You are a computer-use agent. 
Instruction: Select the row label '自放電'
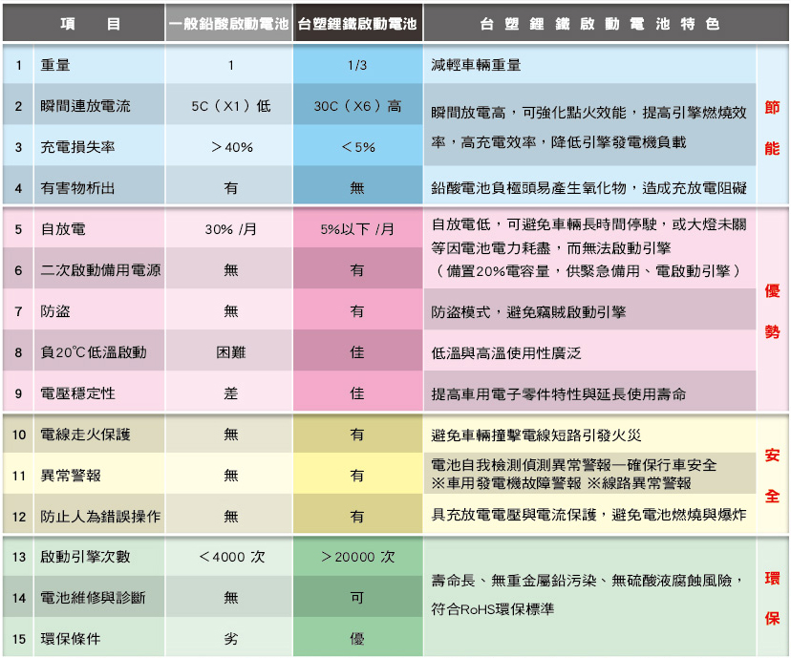[x=63, y=229]
